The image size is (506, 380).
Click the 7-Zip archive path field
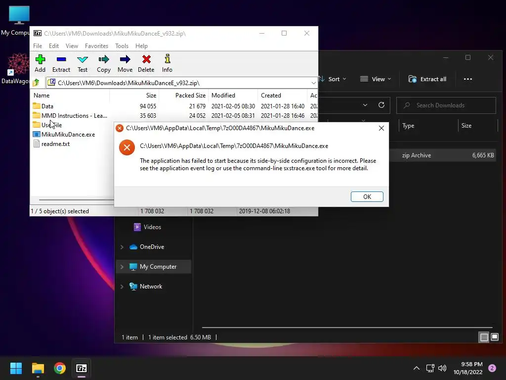click(x=182, y=83)
